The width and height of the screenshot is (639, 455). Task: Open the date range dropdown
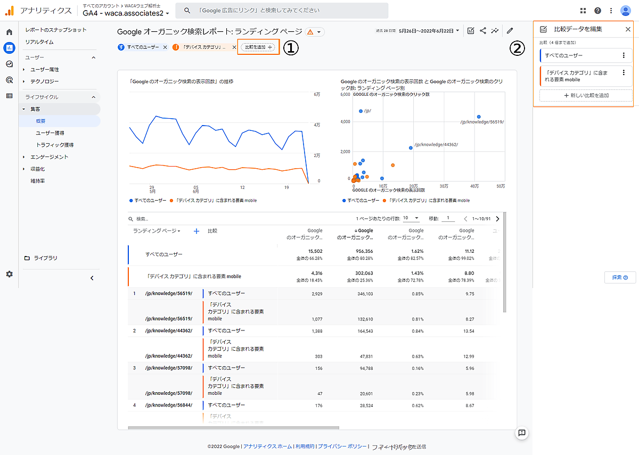coord(429,31)
